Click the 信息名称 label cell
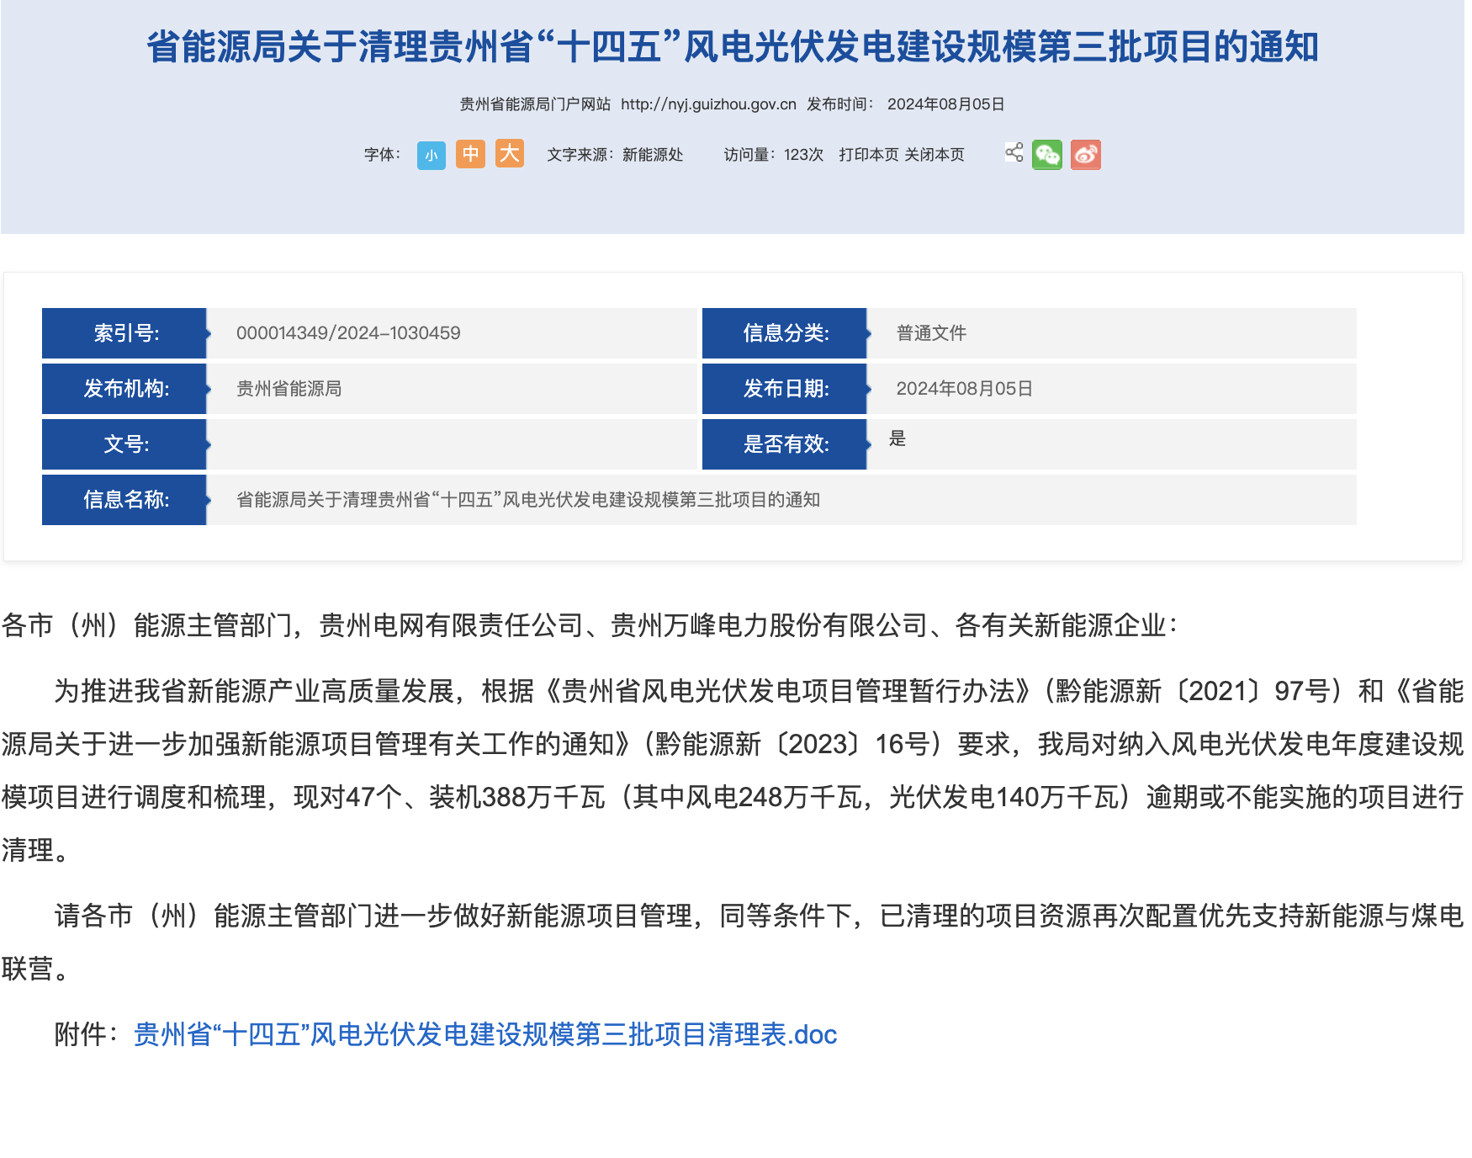 tap(124, 500)
